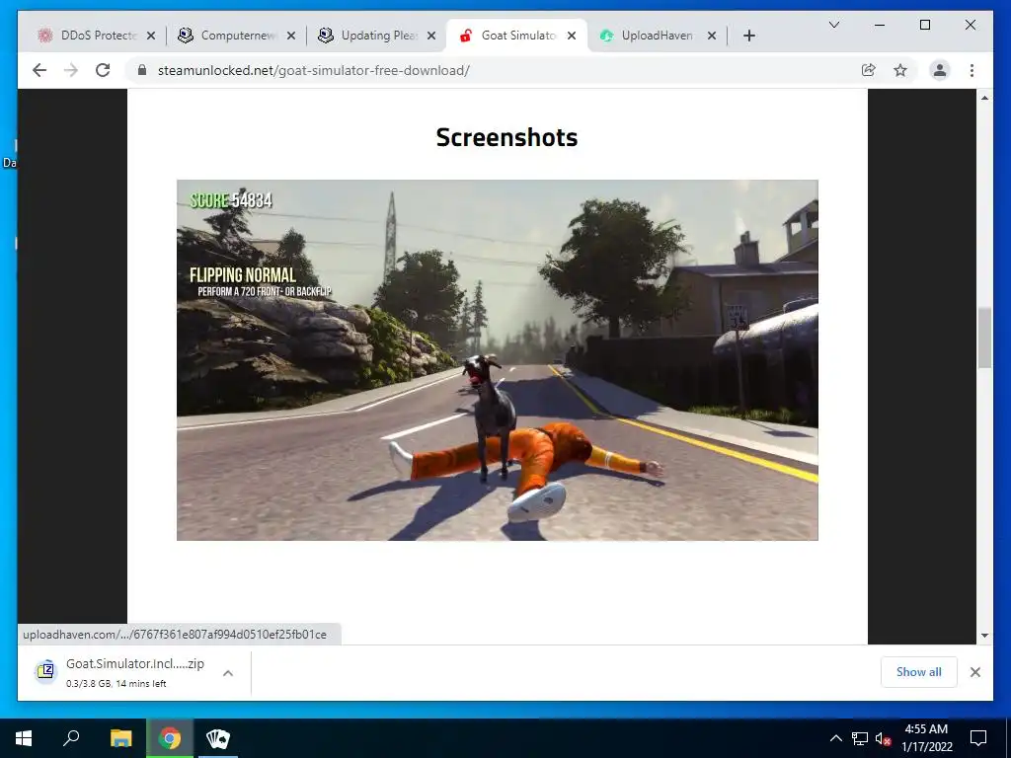
Task: Click the scroll up arrow
Action: click(x=984, y=98)
